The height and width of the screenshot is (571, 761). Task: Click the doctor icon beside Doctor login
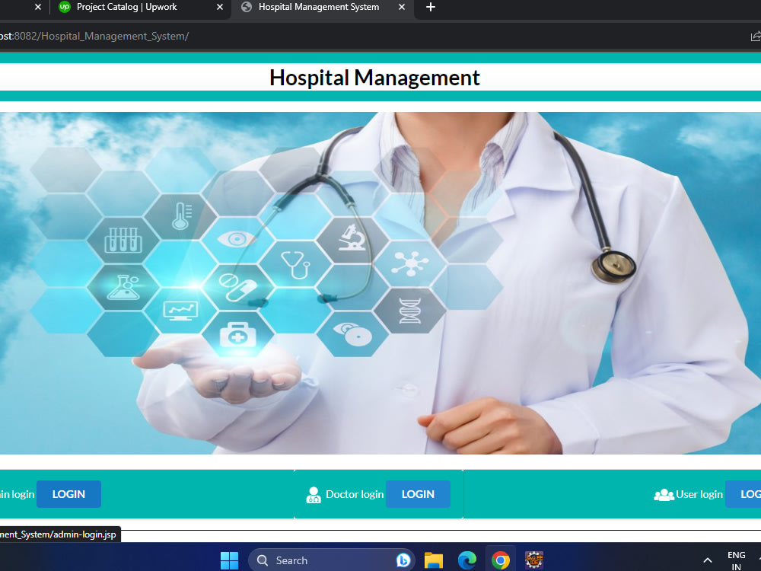[314, 495]
